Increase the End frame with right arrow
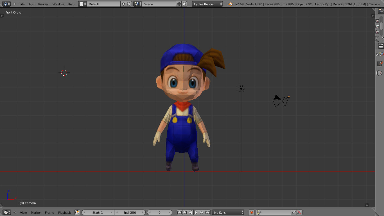 point(143,212)
